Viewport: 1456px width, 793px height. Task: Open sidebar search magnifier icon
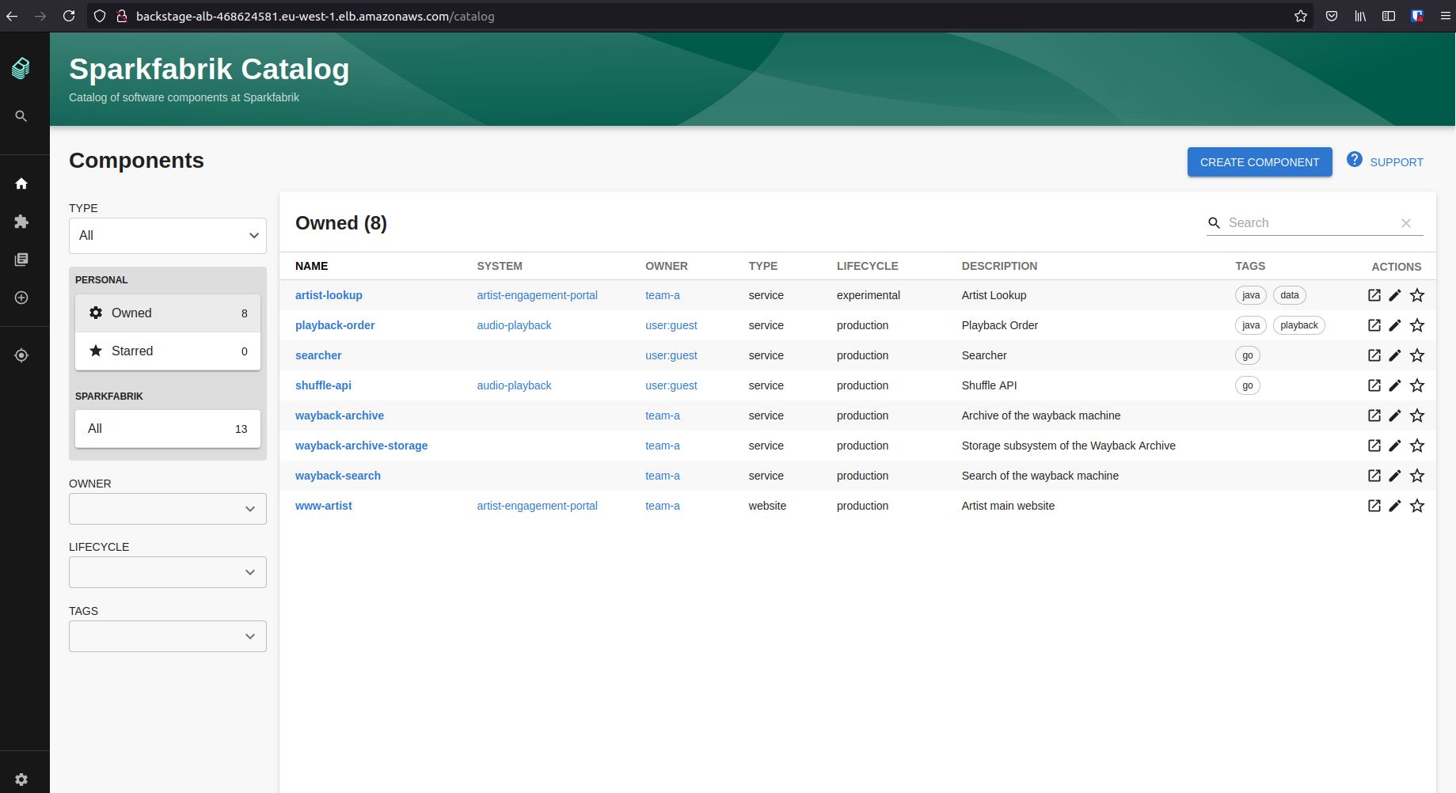pos(21,116)
